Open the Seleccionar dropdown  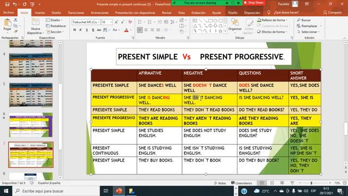point(308,32)
